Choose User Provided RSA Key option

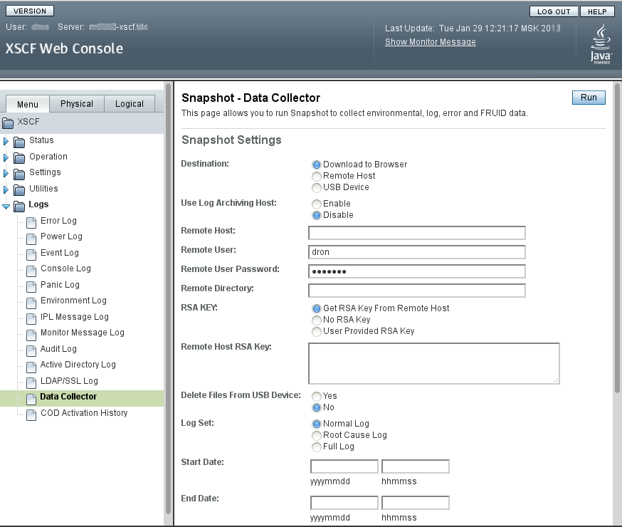pyautogui.click(x=317, y=332)
